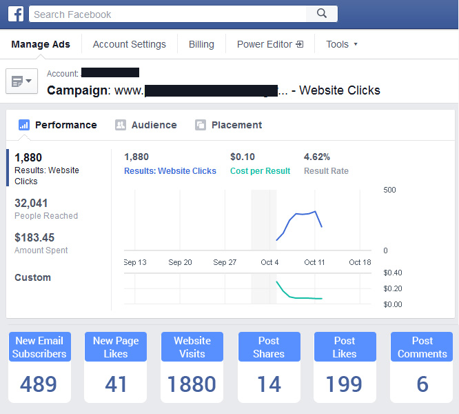Click the Cost per Result chart link

pos(260,171)
